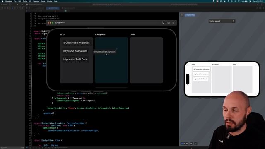Click the Migrate to Swift Data card in the Xcode preview
265x149 pixels.
click(x=200, y=79)
